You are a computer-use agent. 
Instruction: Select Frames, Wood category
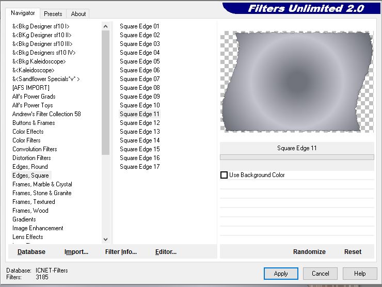click(30, 211)
